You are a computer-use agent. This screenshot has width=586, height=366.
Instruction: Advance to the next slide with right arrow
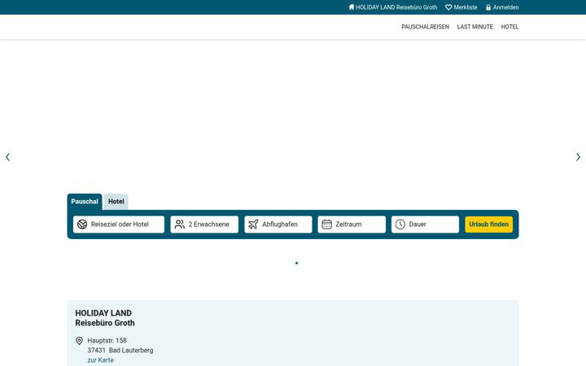578,157
